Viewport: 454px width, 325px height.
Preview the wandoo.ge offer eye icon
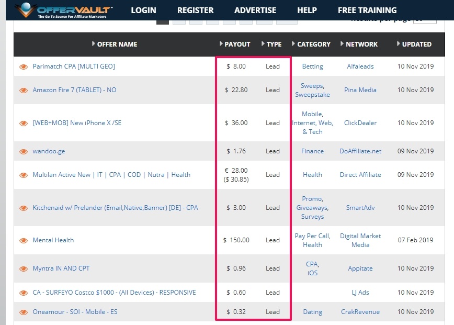click(24, 151)
